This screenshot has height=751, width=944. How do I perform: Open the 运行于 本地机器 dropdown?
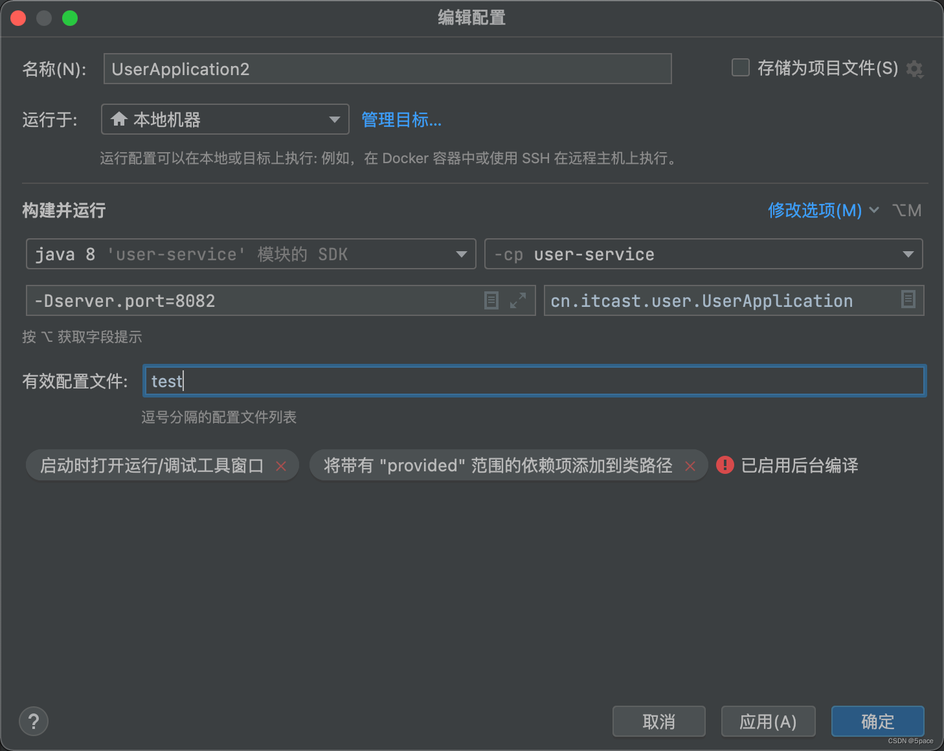coord(225,119)
